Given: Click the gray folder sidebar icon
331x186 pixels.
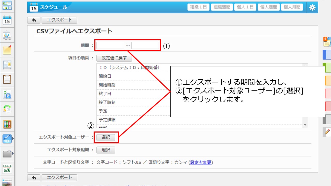Looking at the screenshot, I should click(7, 154).
